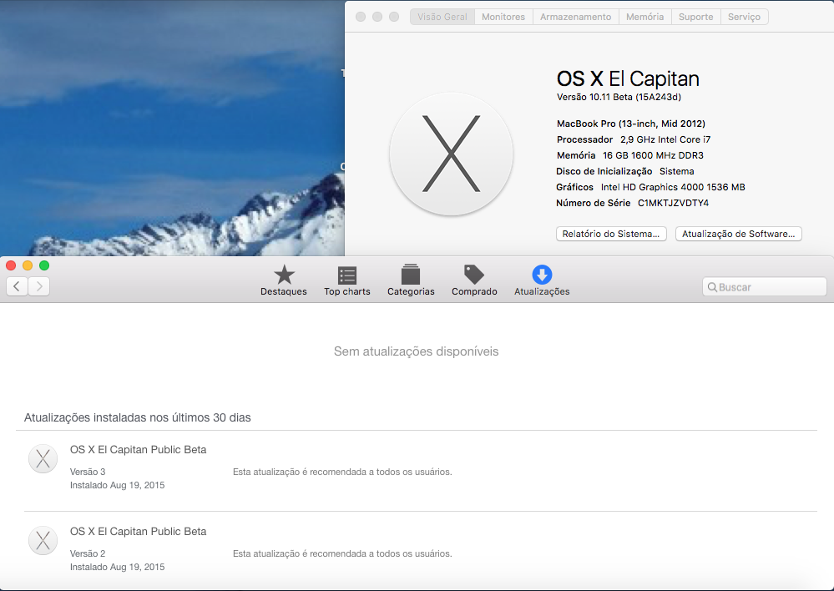The width and height of the screenshot is (834, 591).
Task: Click the Sem atualizações disponíveis message
Action: click(416, 351)
